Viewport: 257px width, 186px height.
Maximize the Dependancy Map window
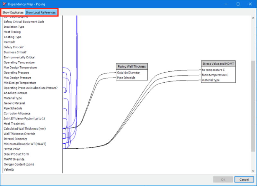[238, 4]
